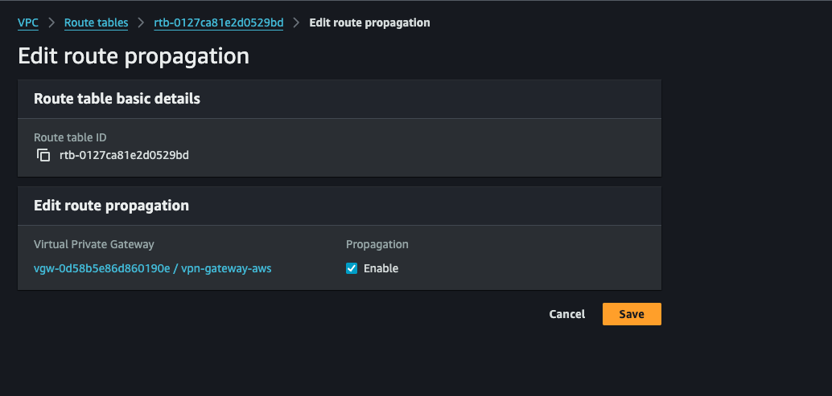Click the Route table ID label
The width and height of the screenshot is (832, 396).
tap(70, 137)
